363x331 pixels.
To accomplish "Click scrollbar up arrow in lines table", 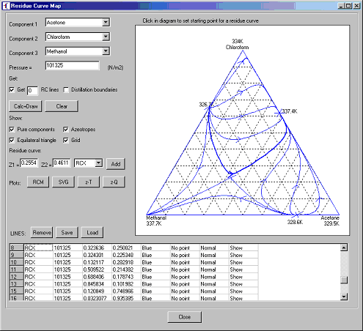I will tap(344, 248).
